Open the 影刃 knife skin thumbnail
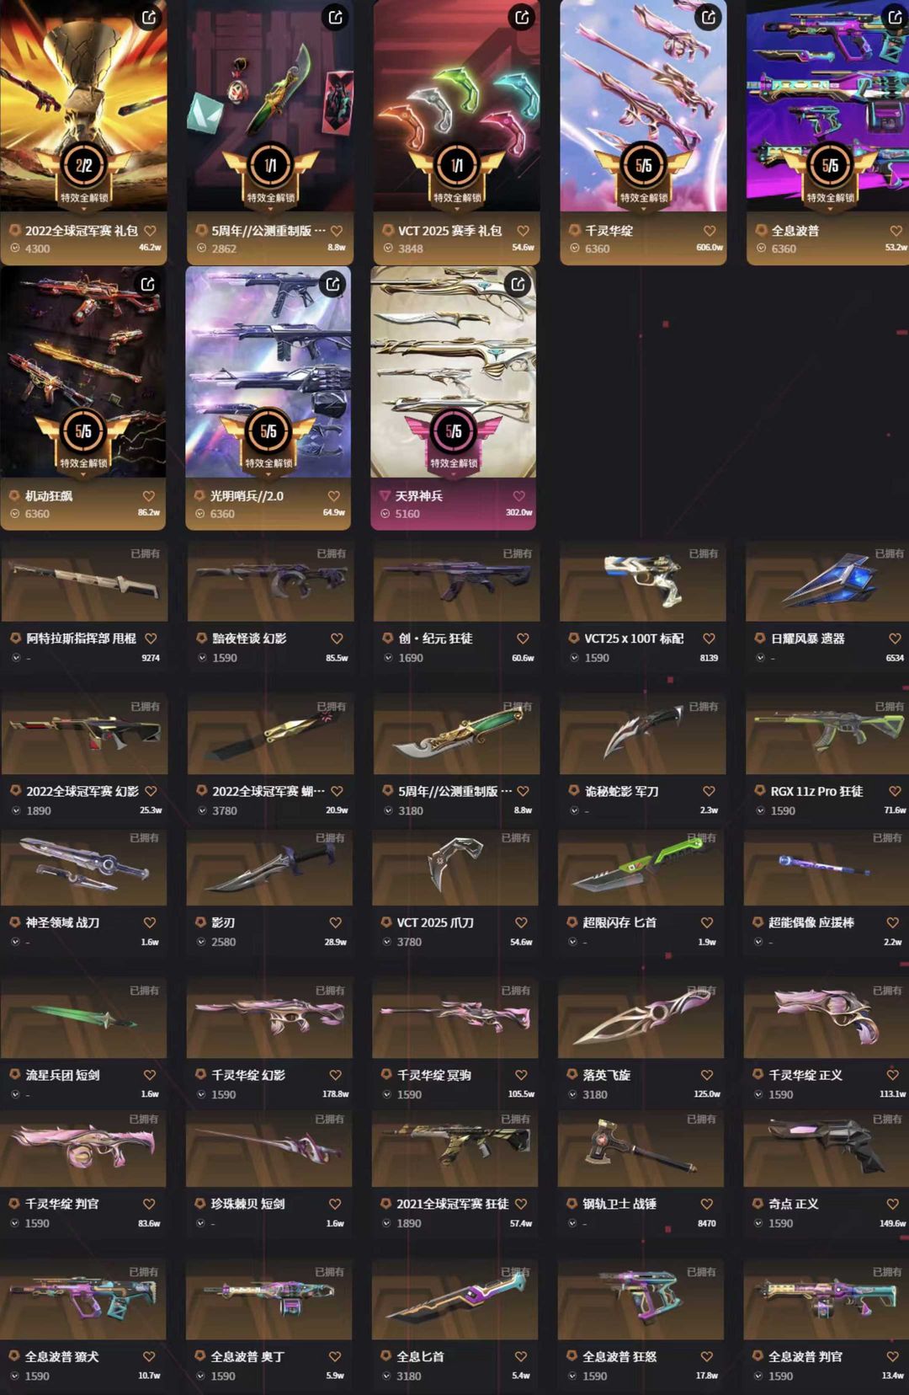 coord(269,869)
